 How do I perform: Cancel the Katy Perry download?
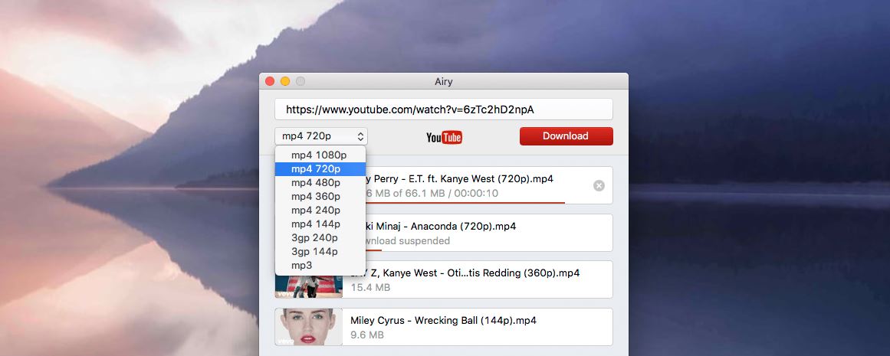tap(599, 185)
